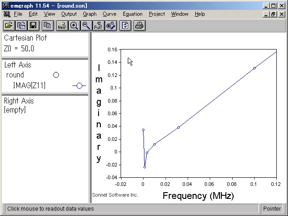
Task: Click the Z0 = 50.0 text
Action: point(19,49)
